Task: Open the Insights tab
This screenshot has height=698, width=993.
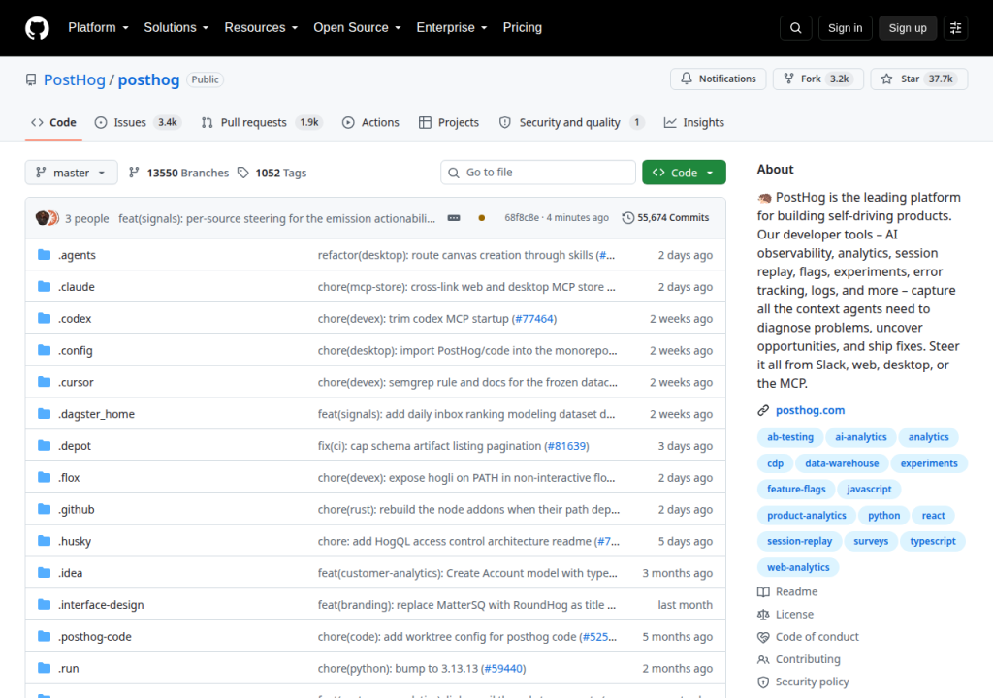Action: click(x=694, y=123)
